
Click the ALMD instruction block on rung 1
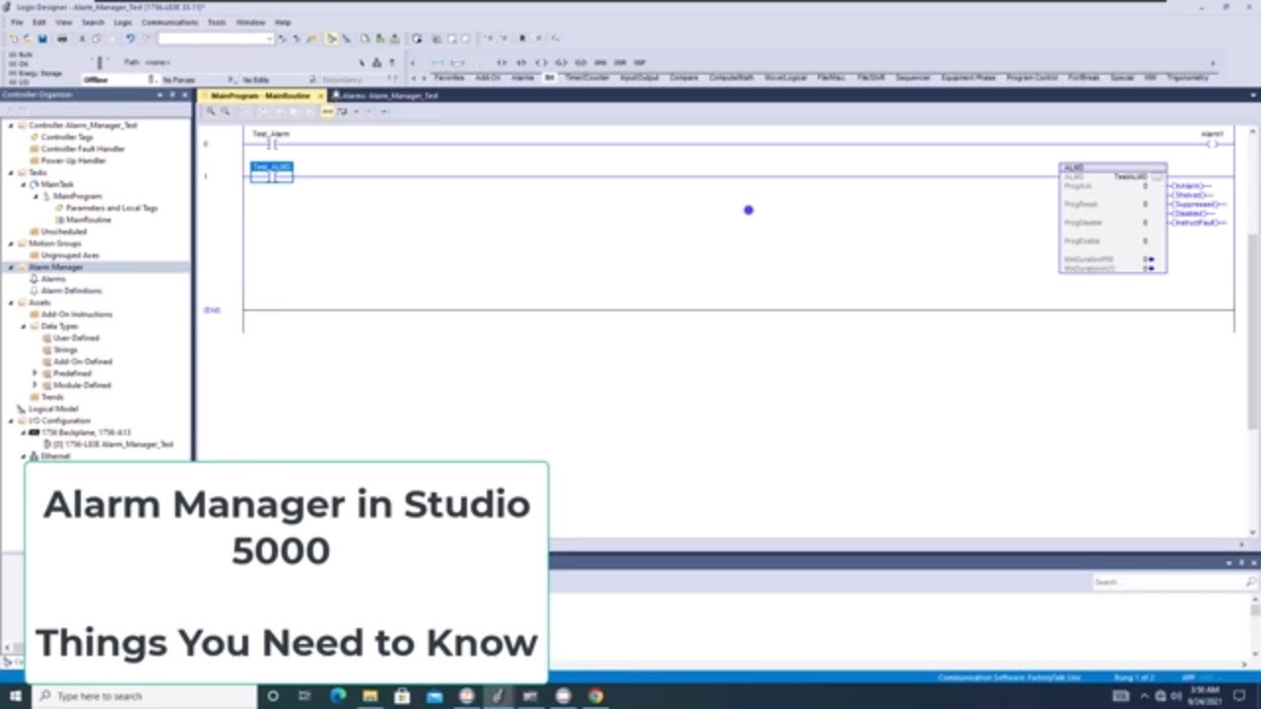coord(1112,219)
